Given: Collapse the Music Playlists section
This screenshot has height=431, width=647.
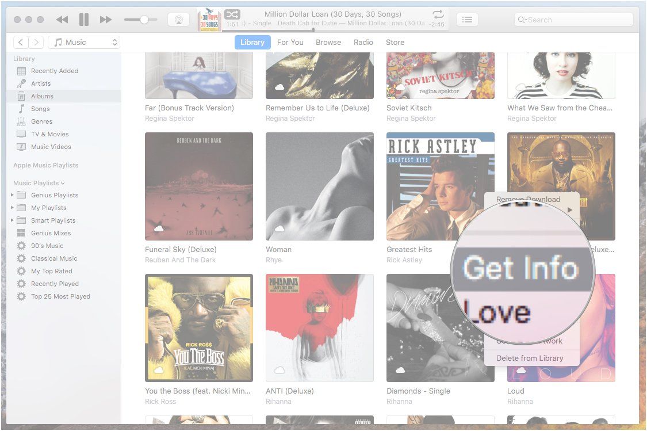Looking at the screenshot, I should point(61,182).
